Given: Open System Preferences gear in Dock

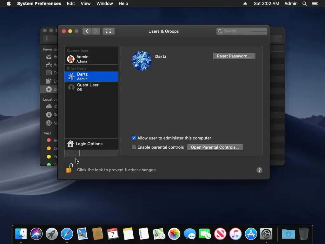Looking at the screenshot, I should 266,234.
